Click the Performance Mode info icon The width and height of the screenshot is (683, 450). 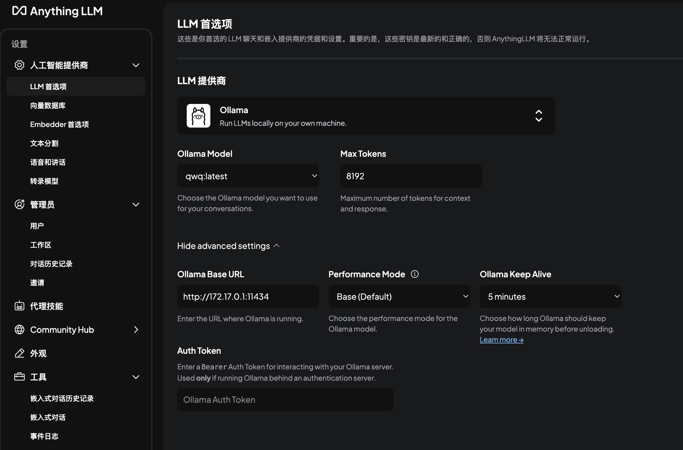click(415, 274)
